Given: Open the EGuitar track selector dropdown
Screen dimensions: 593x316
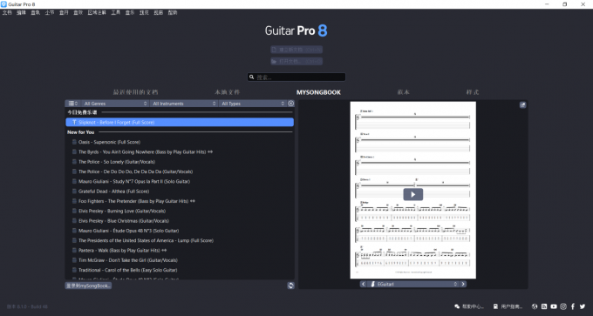Looking at the screenshot, I should (x=413, y=284).
